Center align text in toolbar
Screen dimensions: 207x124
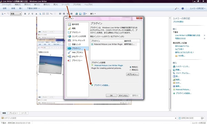tap(64, 14)
